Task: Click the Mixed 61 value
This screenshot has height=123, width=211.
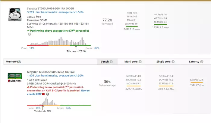Action: pyautogui.click(x=132, y=20)
